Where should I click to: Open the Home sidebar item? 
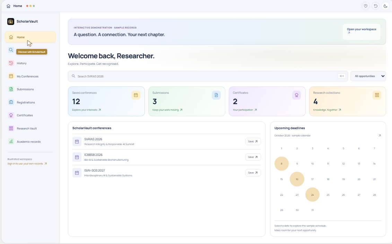[x=30, y=37]
